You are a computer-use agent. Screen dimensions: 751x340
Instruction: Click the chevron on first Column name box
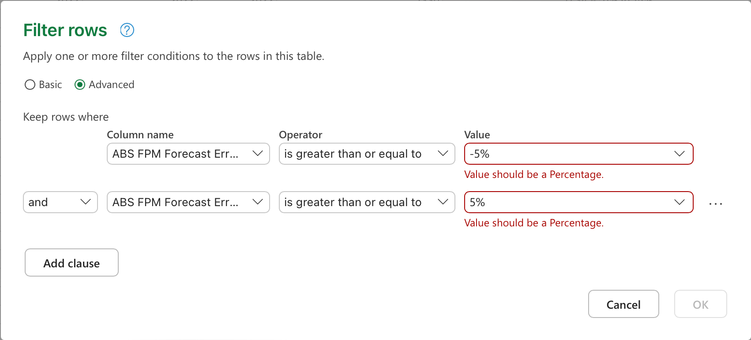[258, 154]
